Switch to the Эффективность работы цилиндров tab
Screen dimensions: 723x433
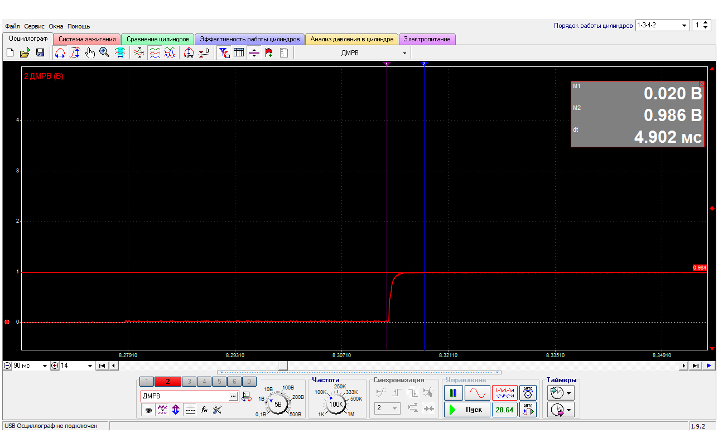[250, 39]
